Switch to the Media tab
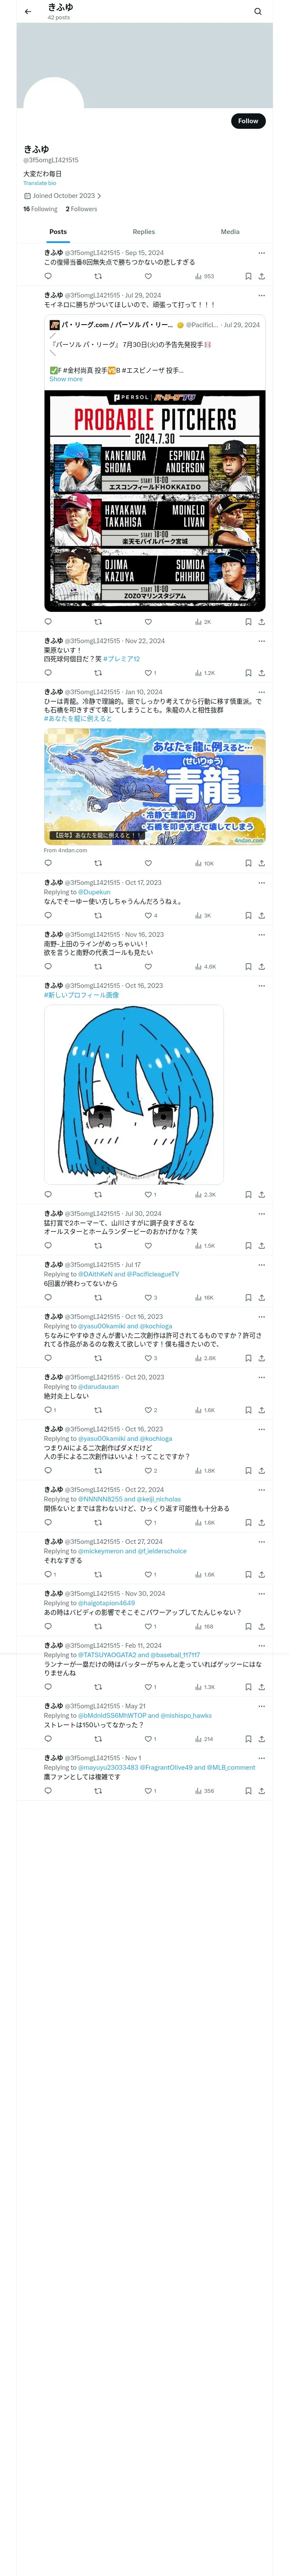This screenshot has height=2576, width=289. (230, 232)
